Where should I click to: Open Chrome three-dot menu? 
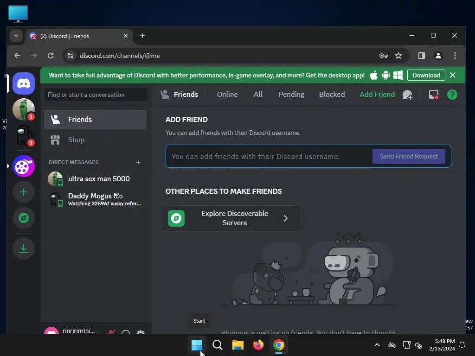(x=455, y=56)
